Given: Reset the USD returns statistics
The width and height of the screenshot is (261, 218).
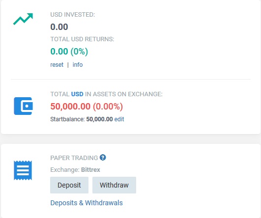Looking at the screenshot, I should click(57, 65).
